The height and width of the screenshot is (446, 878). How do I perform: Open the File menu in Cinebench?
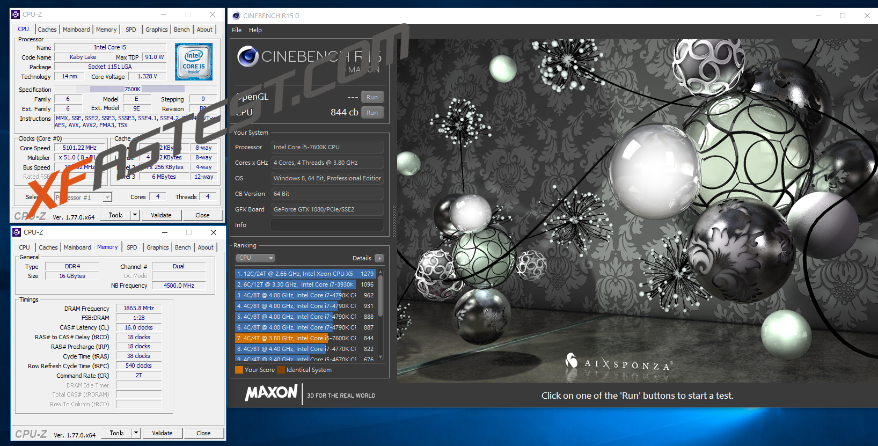(237, 30)
